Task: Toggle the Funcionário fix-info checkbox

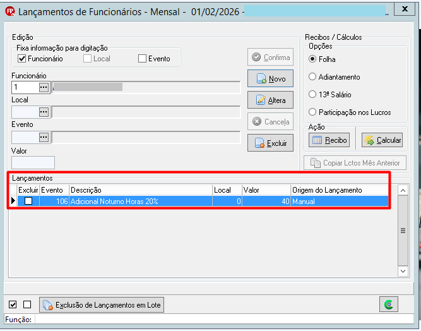Action: coord(21,59)
